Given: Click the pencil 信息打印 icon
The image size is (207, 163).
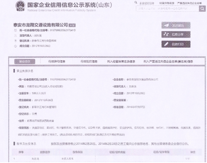Looking at the screenshot, I should [166, 44].
